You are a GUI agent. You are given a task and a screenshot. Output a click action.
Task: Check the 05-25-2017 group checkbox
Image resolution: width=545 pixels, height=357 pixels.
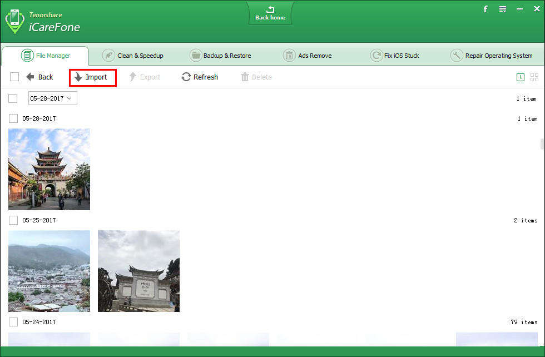(13, 220)
